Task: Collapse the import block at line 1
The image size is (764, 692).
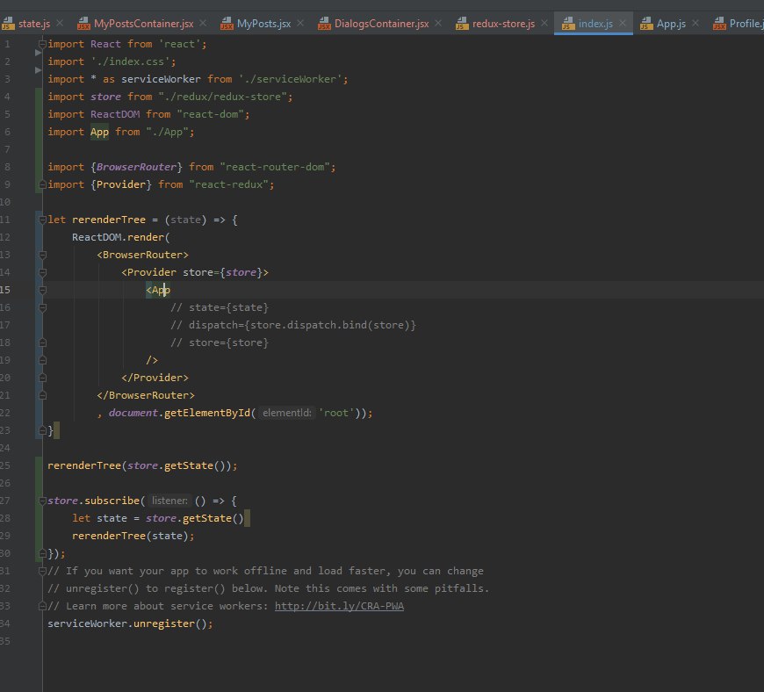Action: pyautogui.click(x=42, y=44)
